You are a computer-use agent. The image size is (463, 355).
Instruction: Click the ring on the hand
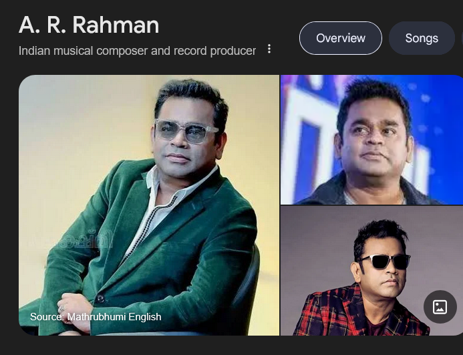click(x=61, y=309)
